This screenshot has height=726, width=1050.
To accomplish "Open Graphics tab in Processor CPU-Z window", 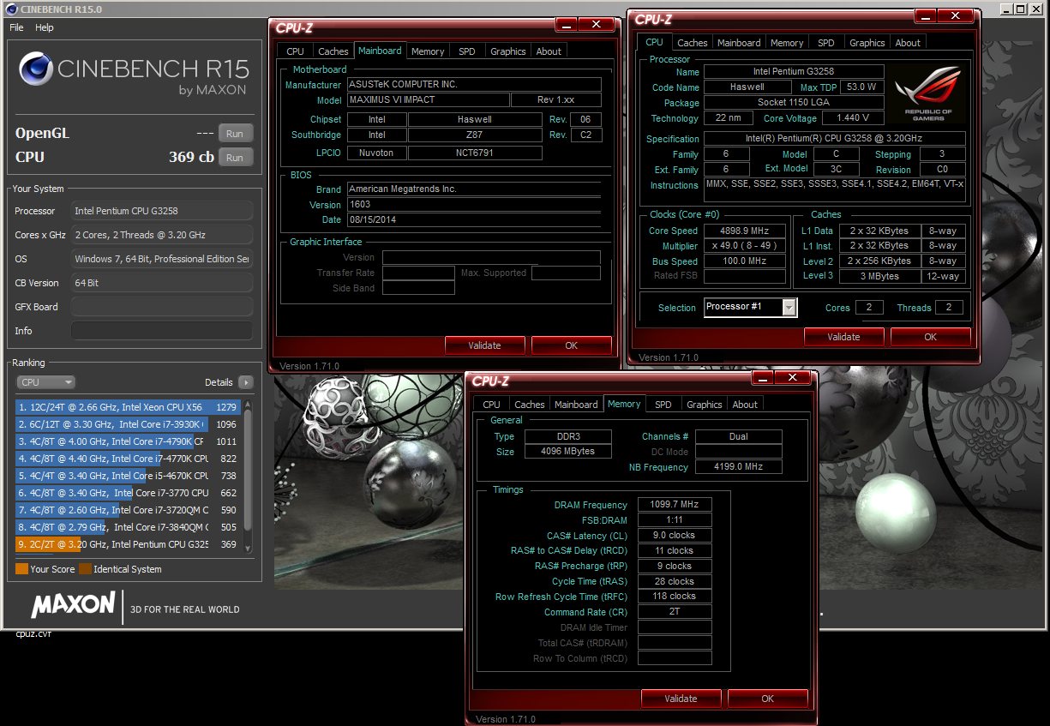I will pyautogui.click(x=867, y=43).
